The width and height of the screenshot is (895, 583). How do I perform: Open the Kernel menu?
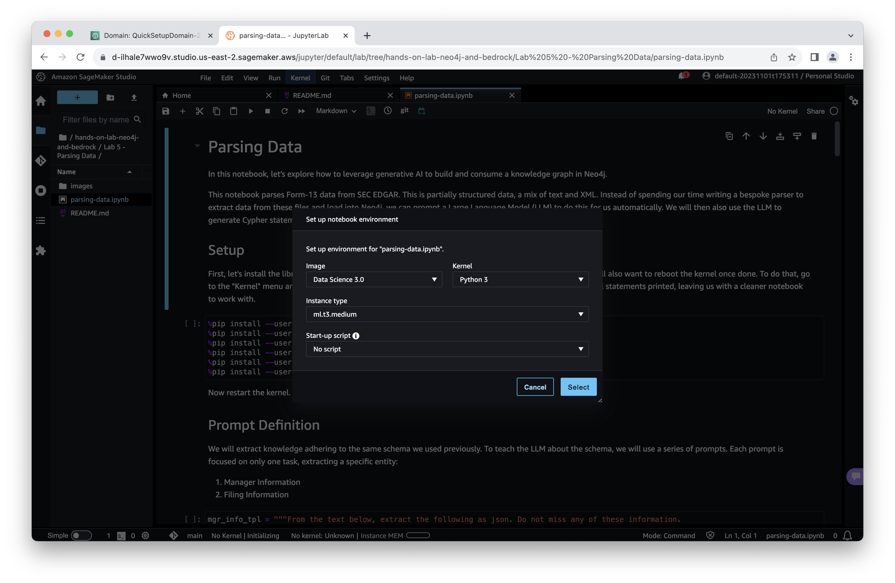click(x=300, y=78)
